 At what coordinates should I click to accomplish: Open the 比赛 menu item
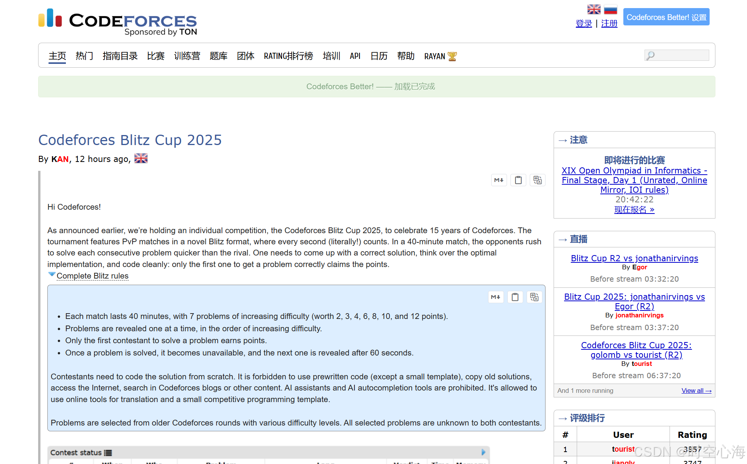(156, 56)
